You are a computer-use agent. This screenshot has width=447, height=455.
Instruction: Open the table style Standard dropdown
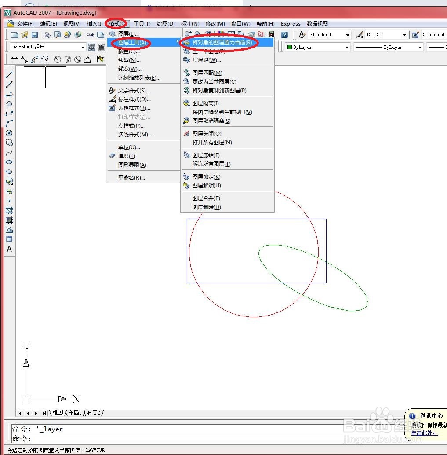434,34
